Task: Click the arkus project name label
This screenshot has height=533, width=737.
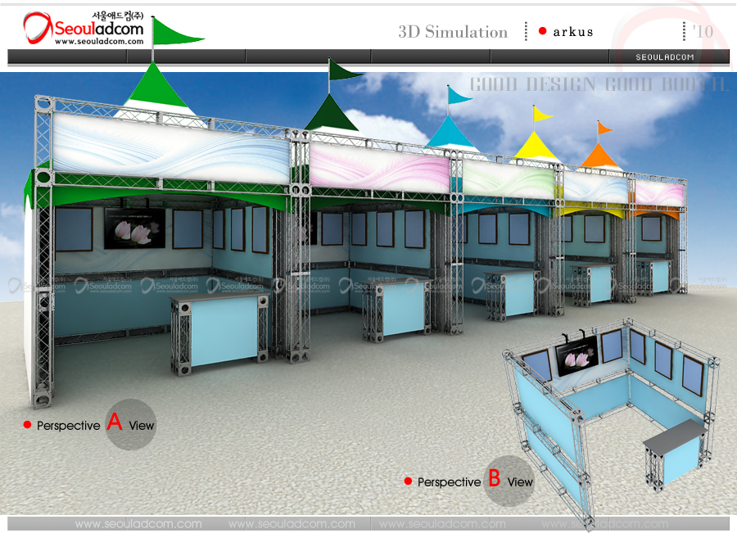Action: (572, 32)
